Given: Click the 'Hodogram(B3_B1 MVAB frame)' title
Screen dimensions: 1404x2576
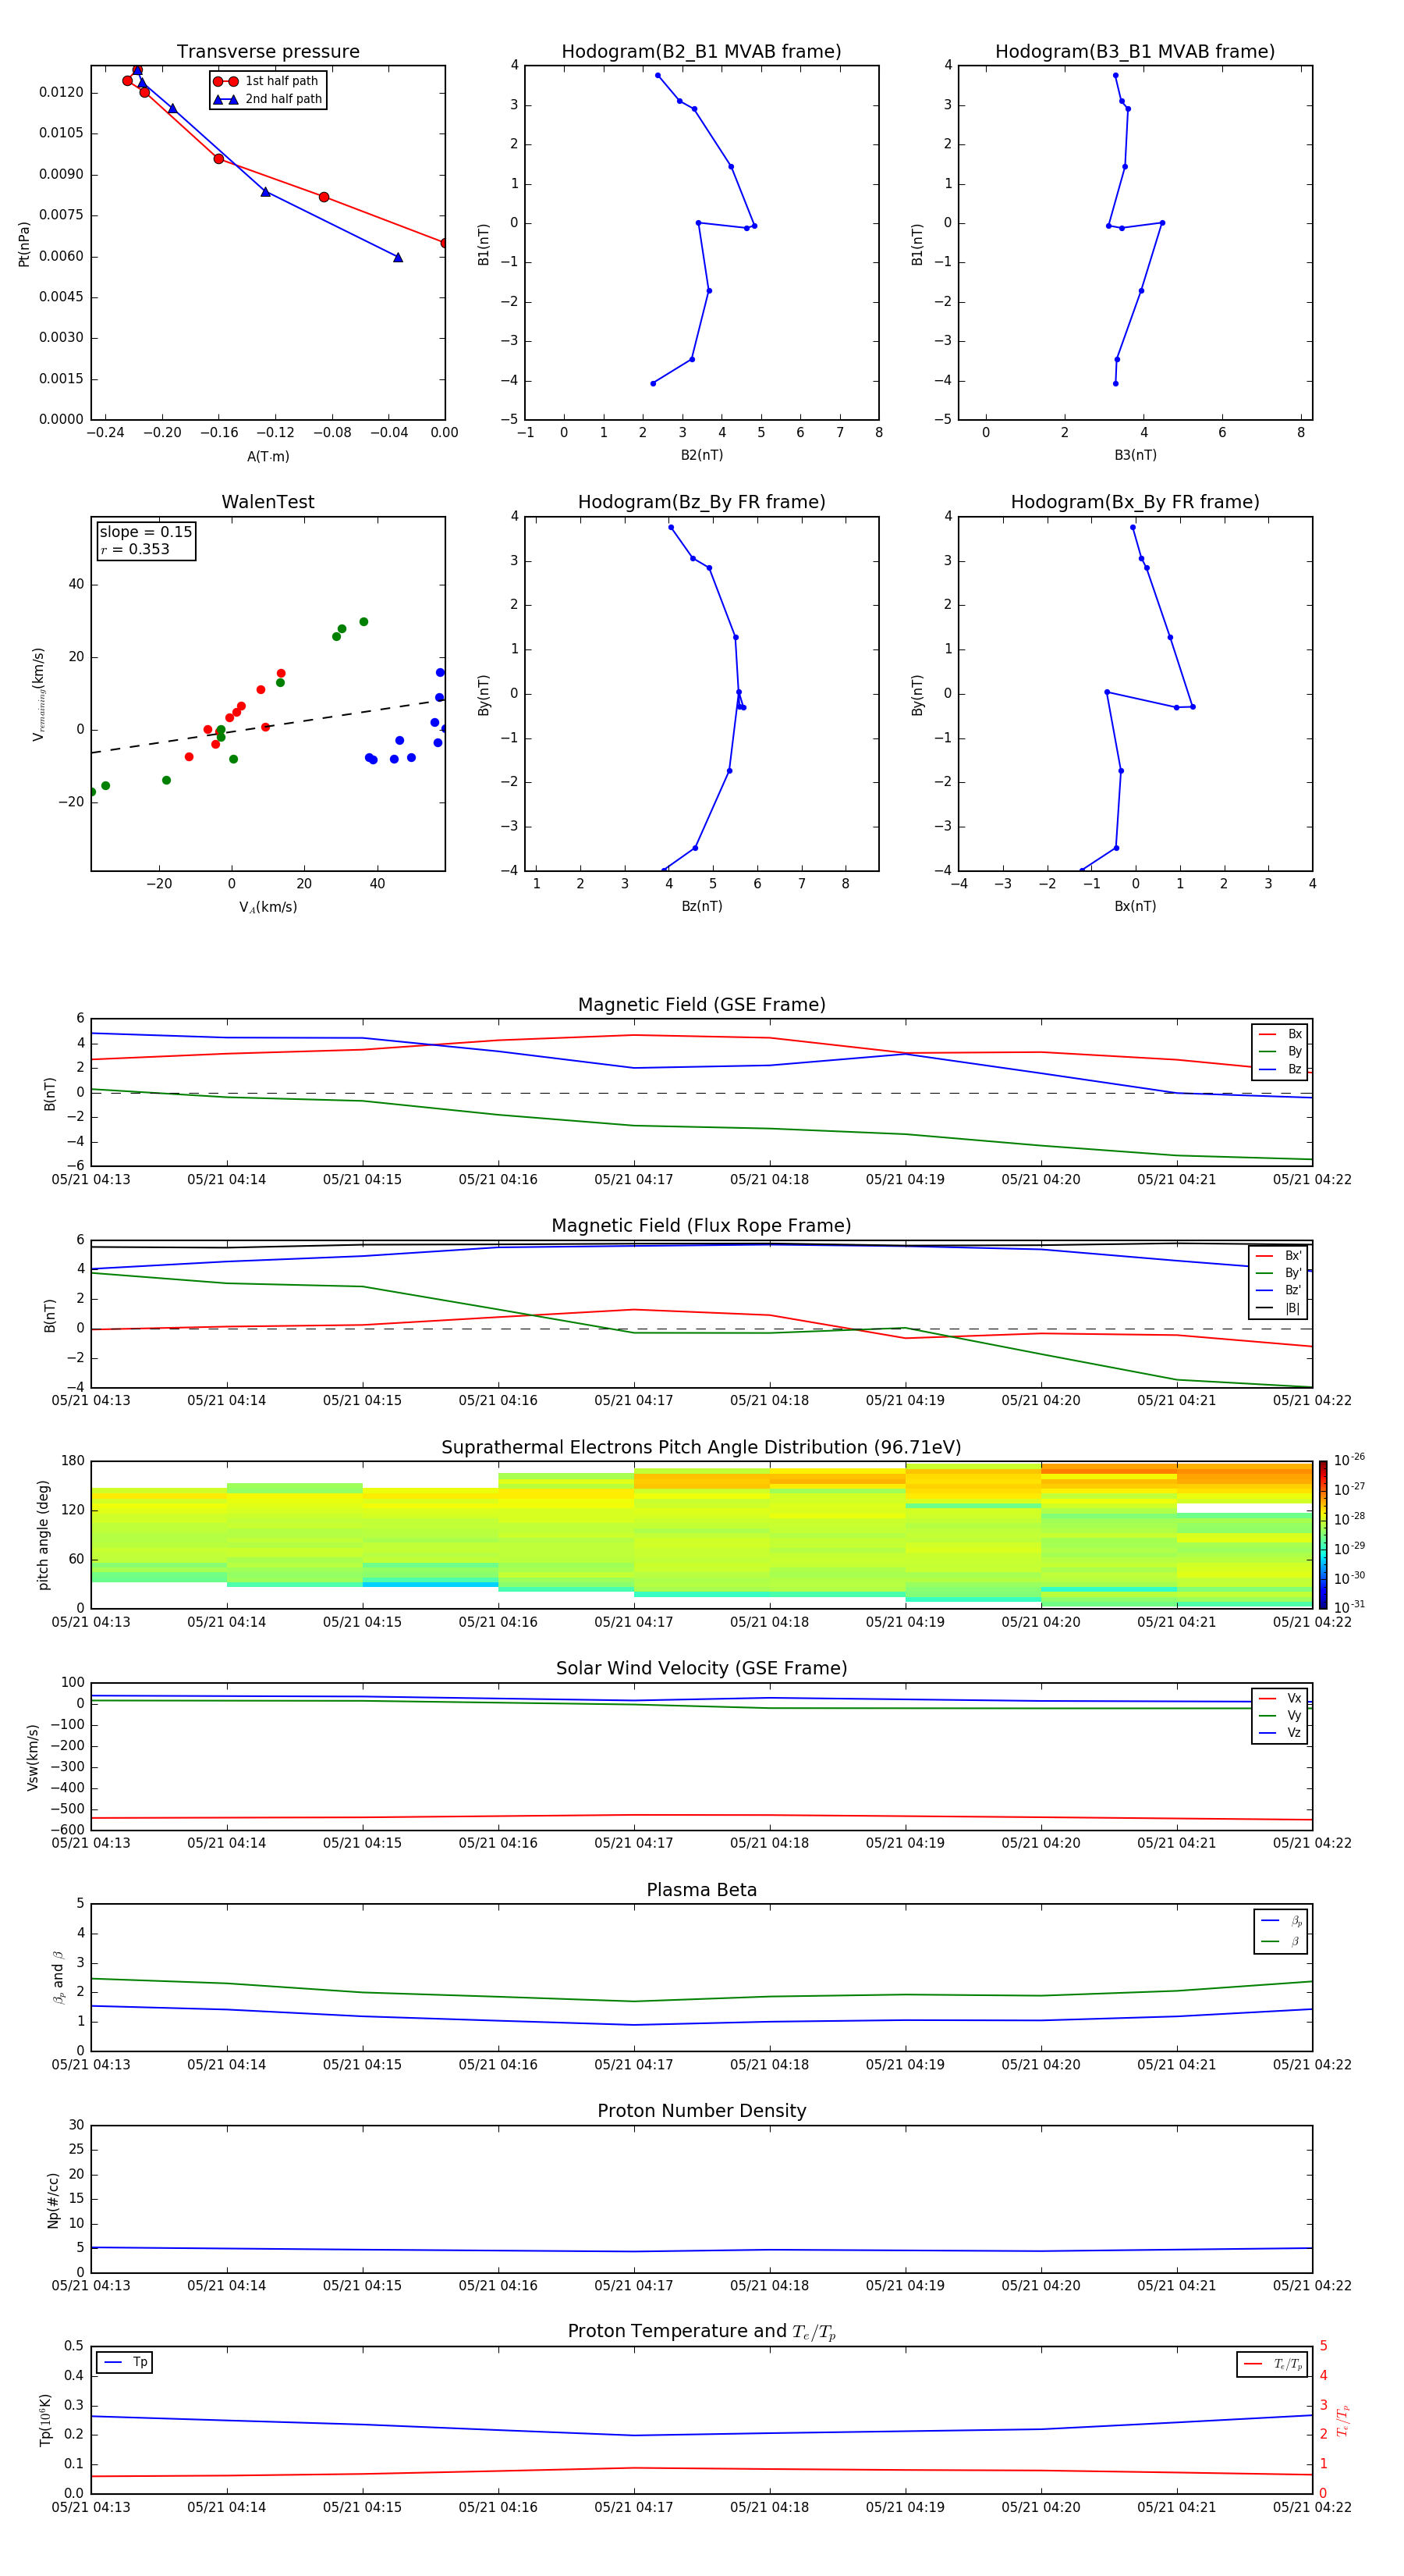Looking at the screenshot, I should pyautogui.click(x=1135, y=52).
